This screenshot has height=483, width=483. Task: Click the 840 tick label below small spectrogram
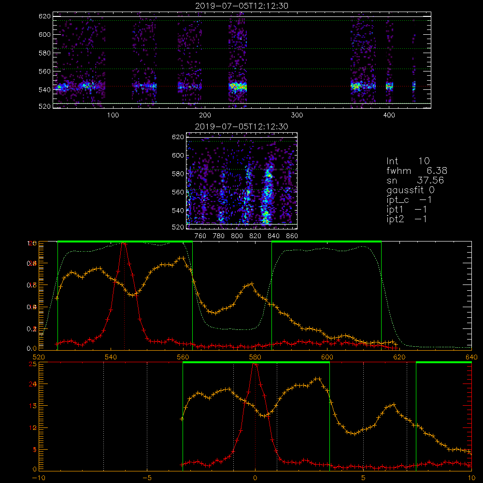click(273, 236)
